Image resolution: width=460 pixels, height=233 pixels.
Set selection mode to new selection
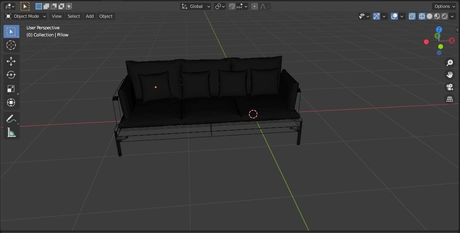(39, 6)
